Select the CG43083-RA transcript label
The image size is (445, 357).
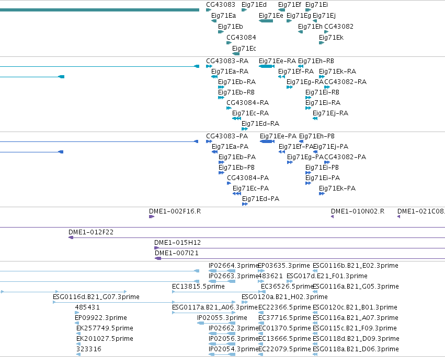227,61
